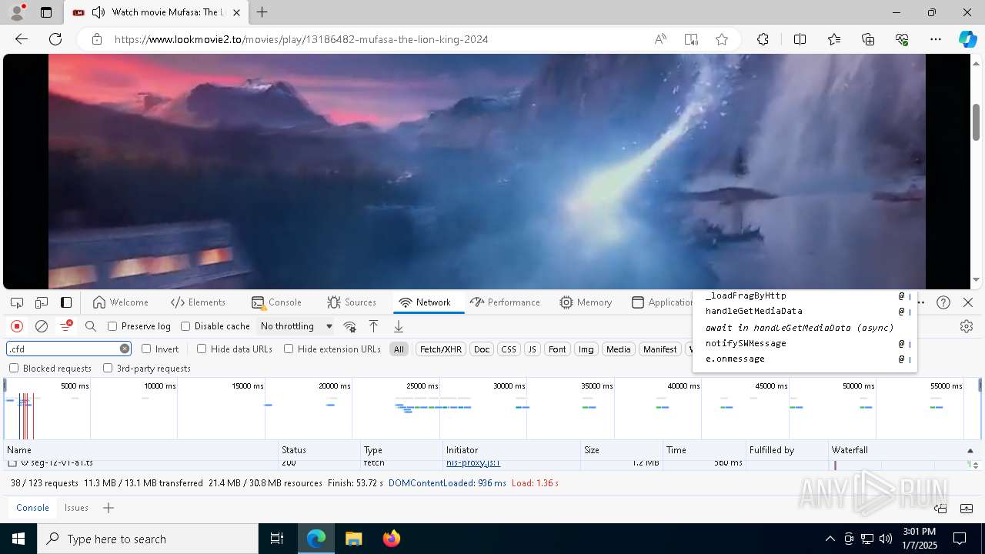Clear the network log
This screenshot has width=985, height=554.
[x=42, y=326]
